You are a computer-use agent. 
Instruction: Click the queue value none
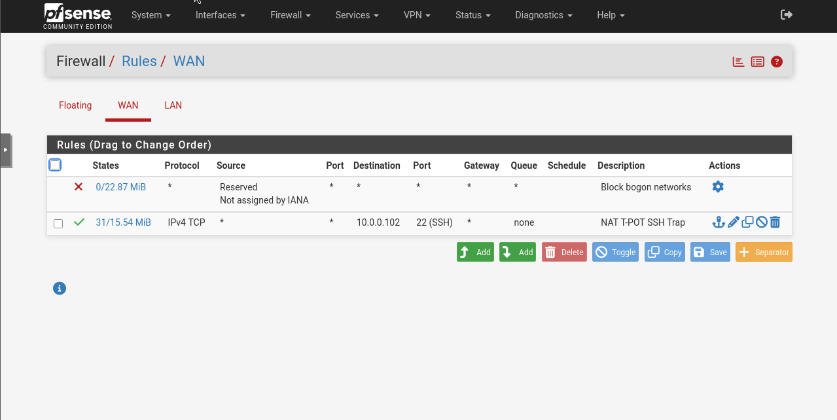click(524, 222)
